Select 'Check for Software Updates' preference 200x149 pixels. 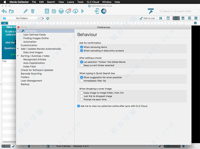(37, 70)
